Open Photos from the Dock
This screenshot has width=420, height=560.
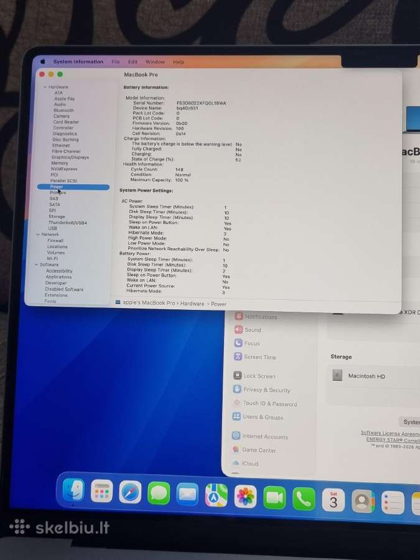click(x=245, y=497)
